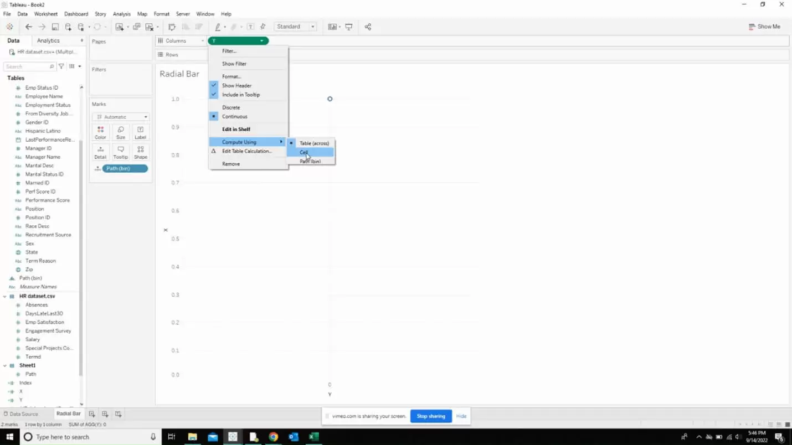The width and height of the screenshot is (792, 445).
Task: Click the New Worksheet toolbar icon
Action: point(119,27)
